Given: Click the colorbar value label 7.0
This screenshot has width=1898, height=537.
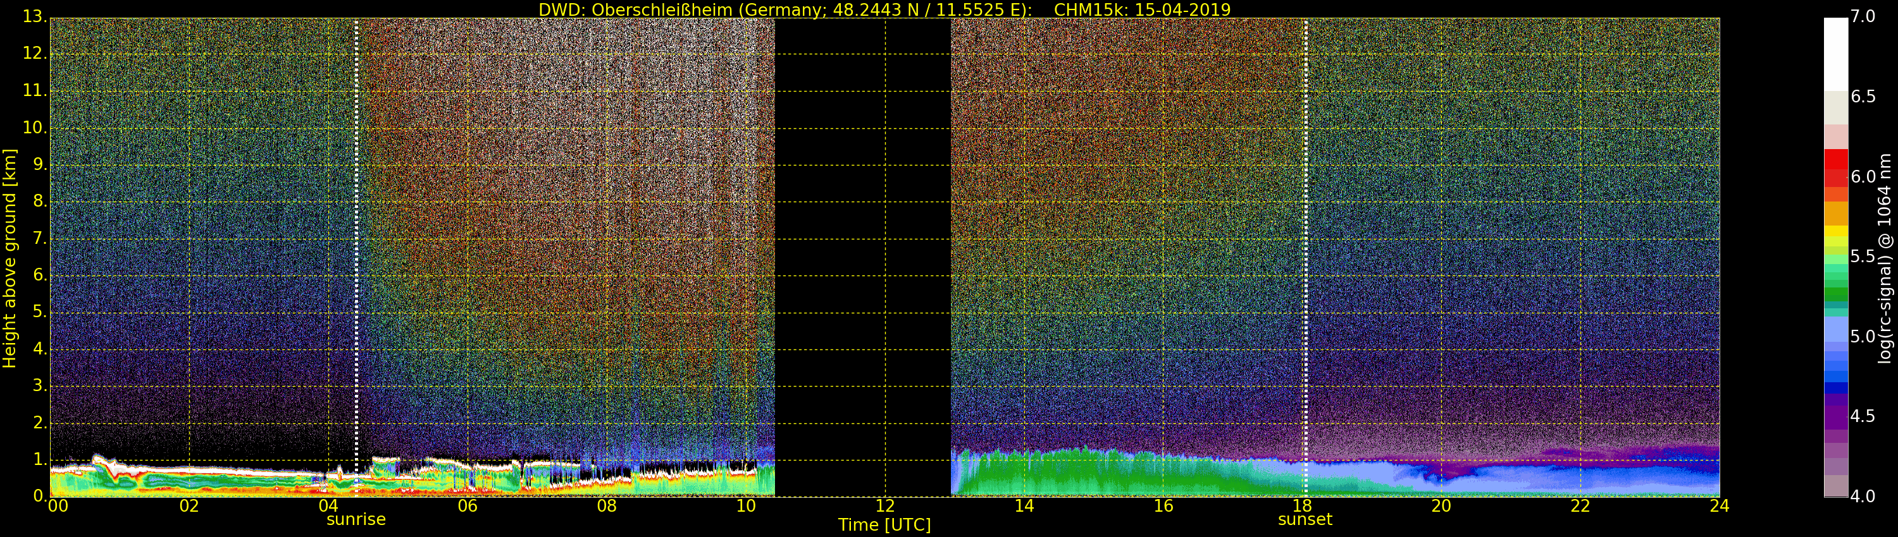Looking at the screenshot, I should (x=1863, y=16).
